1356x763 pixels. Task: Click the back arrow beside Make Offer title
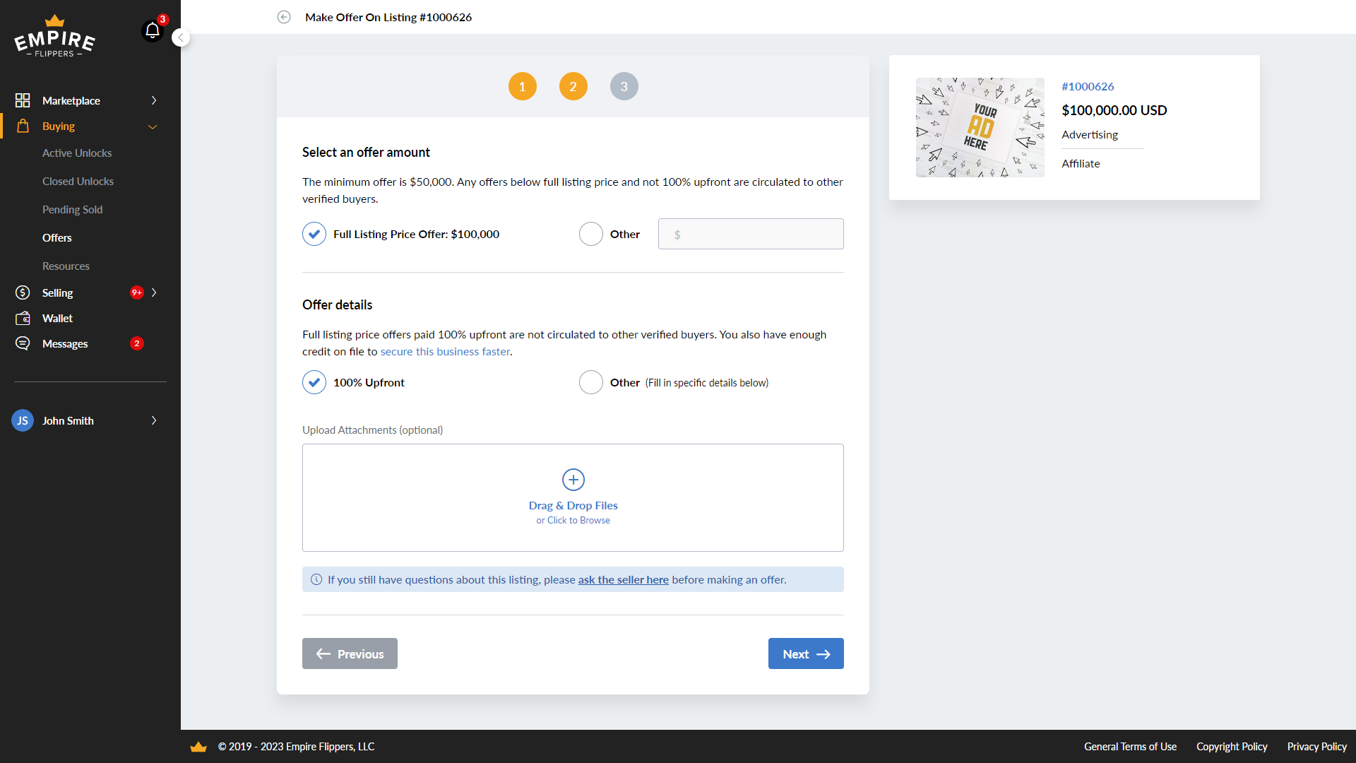tap(284, 17)
